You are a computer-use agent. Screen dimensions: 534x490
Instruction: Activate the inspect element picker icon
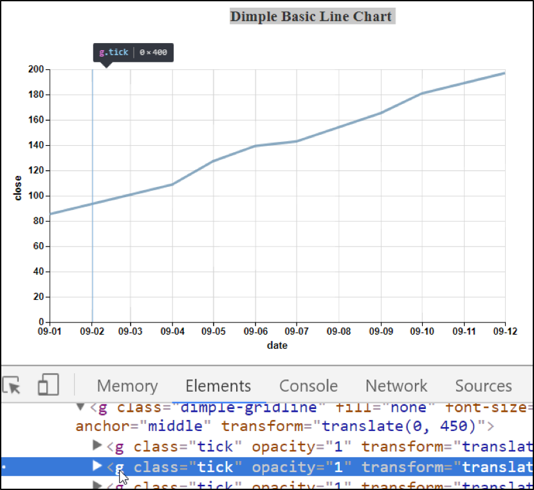[x=11, y=385]
